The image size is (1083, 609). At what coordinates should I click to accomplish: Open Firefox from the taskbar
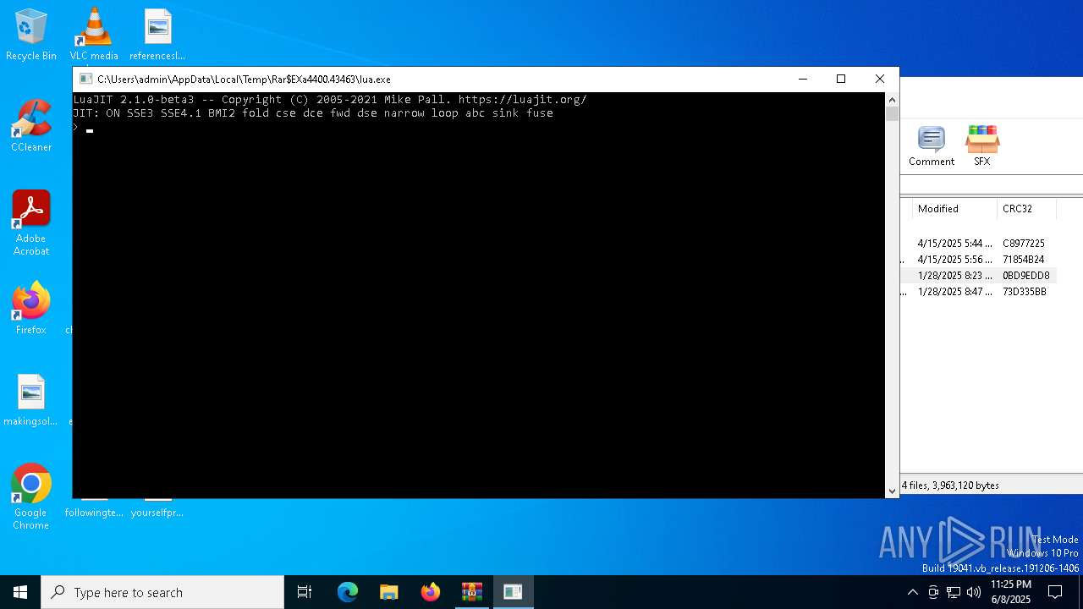point(431,592)
